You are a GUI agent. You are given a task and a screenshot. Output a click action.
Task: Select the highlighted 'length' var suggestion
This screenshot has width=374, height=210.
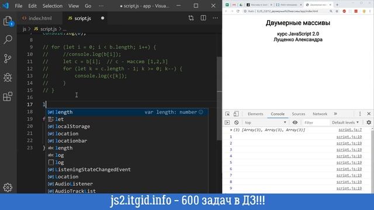(x=127, y=112)
